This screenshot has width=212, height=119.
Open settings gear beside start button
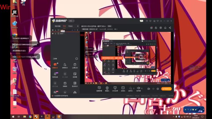pos(158,89)
